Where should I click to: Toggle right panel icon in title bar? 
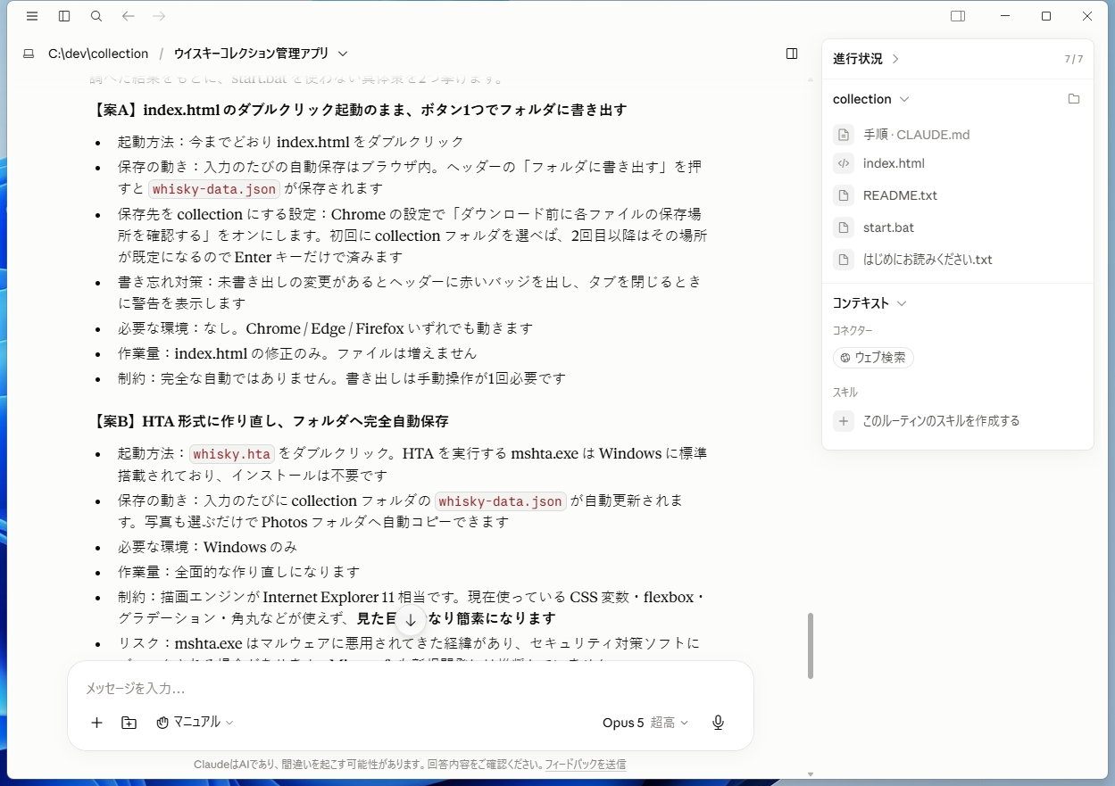958,16
